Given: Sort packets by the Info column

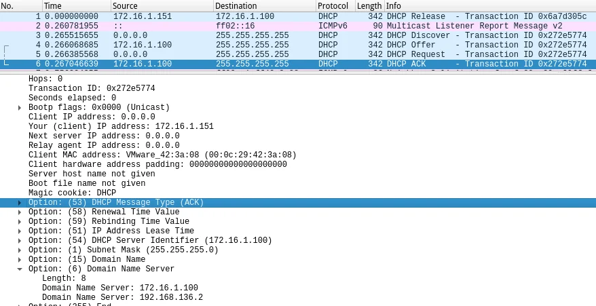Looking at the screenshot, I should coord(490,5).
